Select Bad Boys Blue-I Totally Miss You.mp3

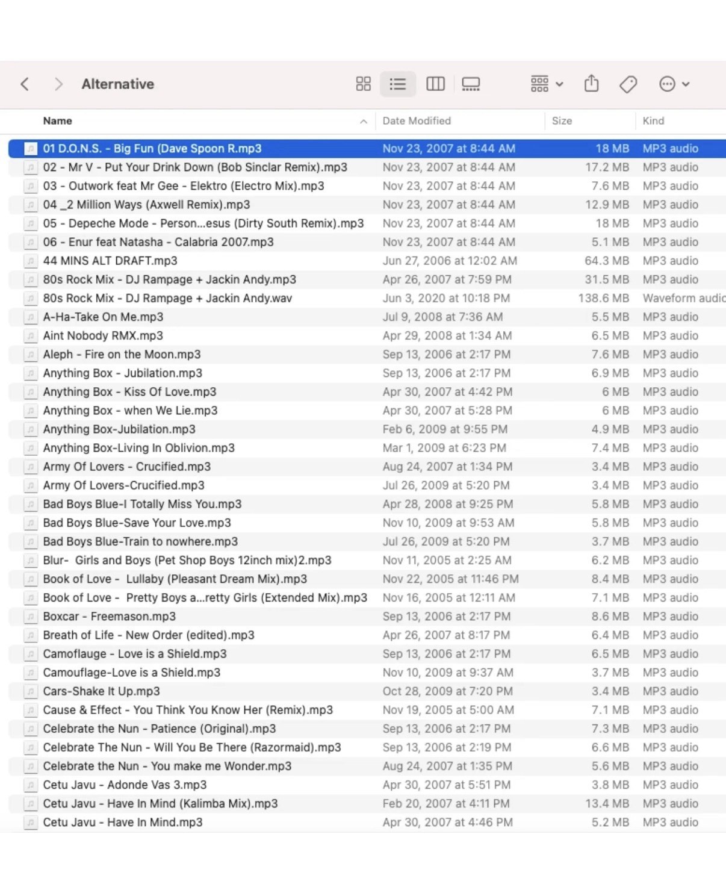point(142,504)
